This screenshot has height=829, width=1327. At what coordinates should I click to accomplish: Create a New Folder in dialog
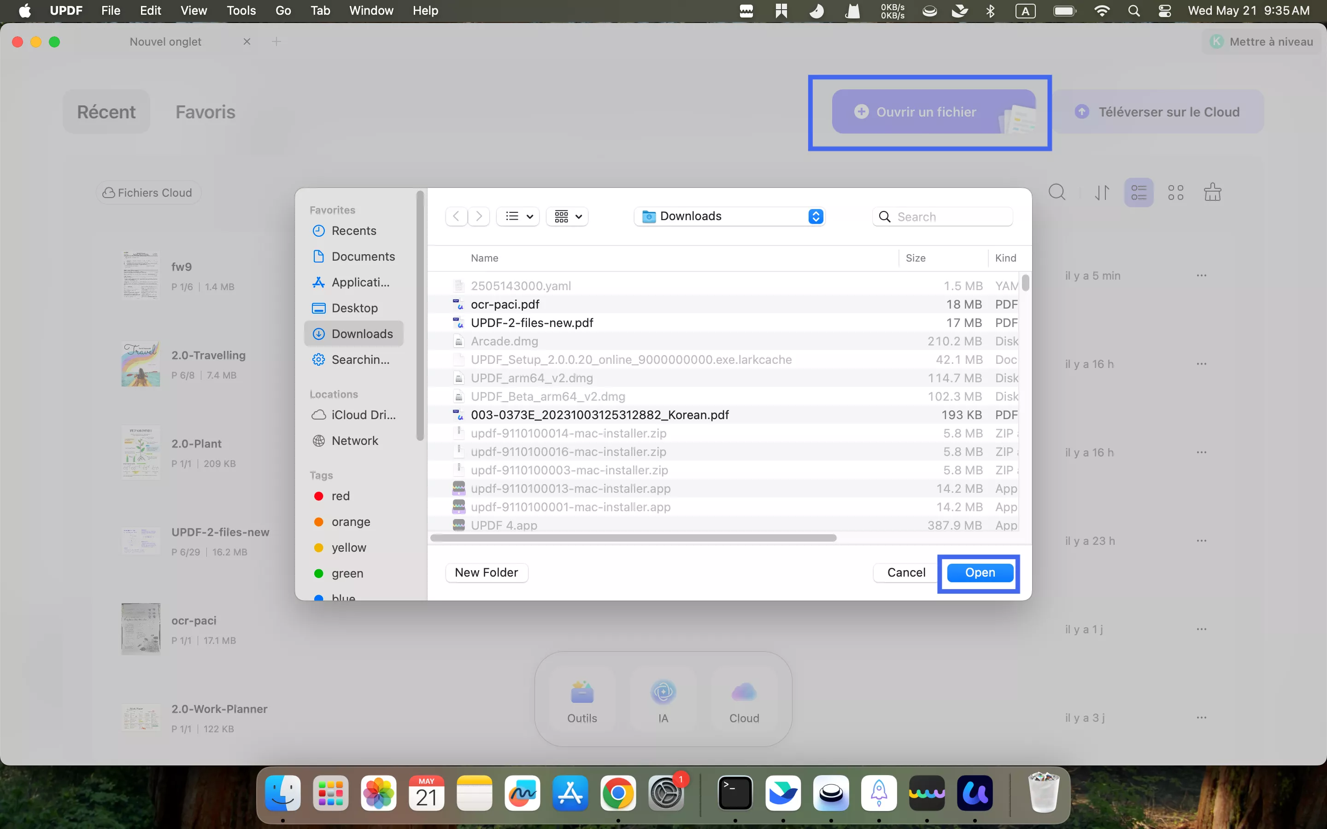pos(487,572)
